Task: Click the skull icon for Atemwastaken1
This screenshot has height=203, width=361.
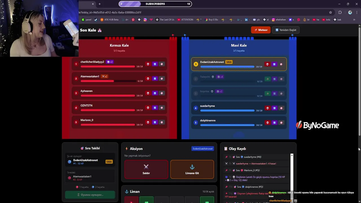Action: [x=148, y=79]
